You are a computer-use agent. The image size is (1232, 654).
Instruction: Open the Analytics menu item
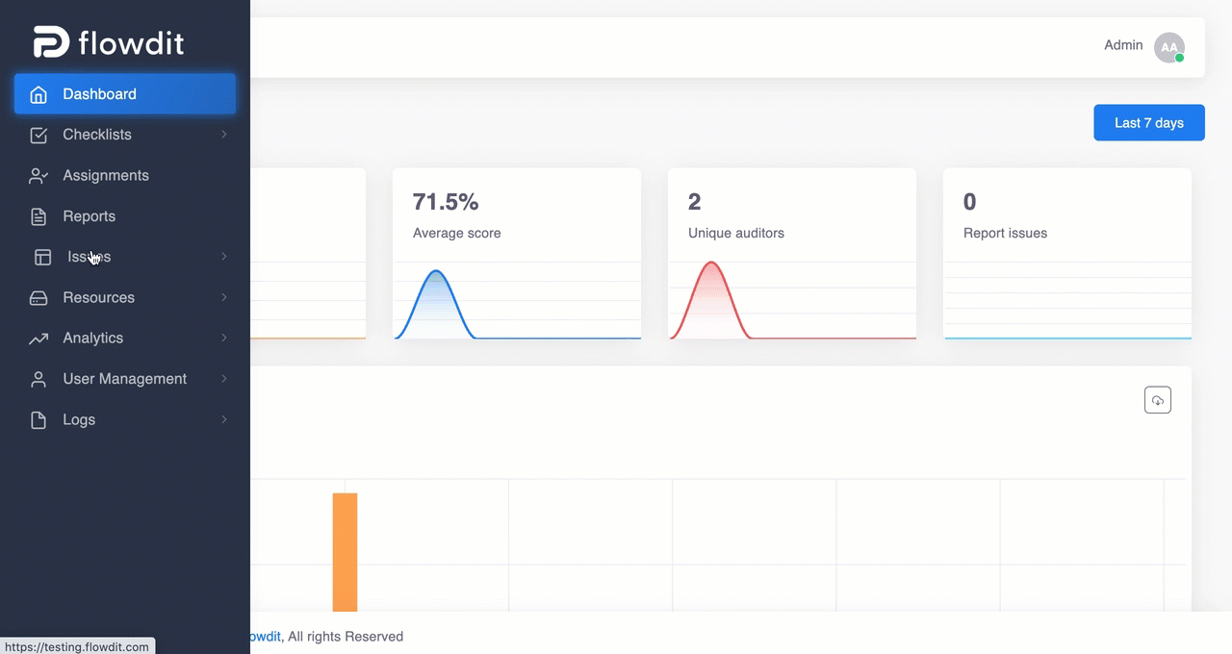(x=125, y=338)
